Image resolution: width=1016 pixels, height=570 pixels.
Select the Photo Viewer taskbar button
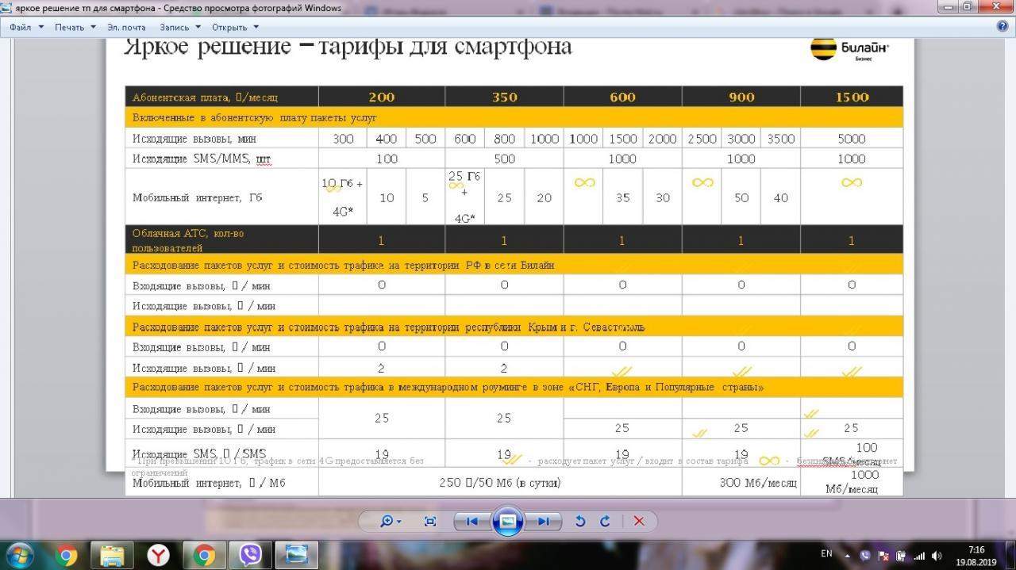296,555
